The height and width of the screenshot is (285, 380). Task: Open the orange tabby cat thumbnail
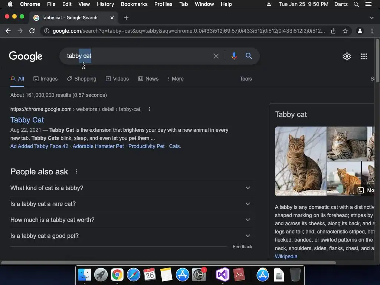coord(344,178)
